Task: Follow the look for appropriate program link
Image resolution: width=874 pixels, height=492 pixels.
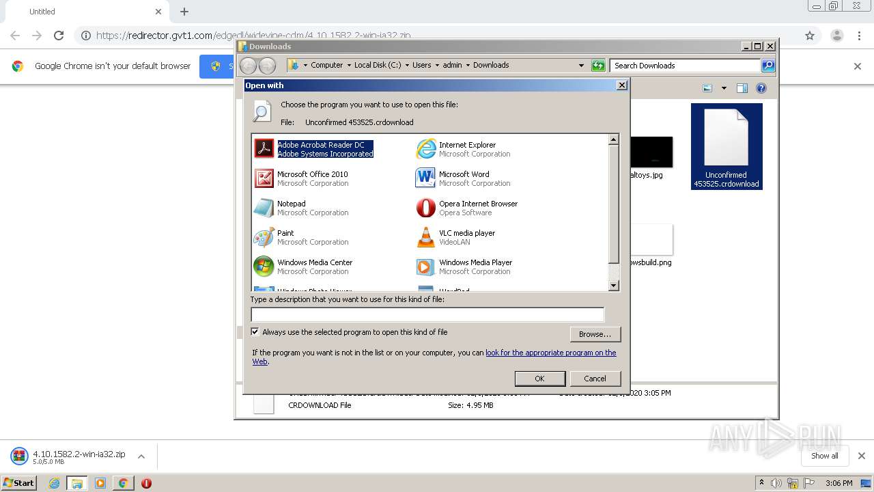Action: [x=550, y=353]
